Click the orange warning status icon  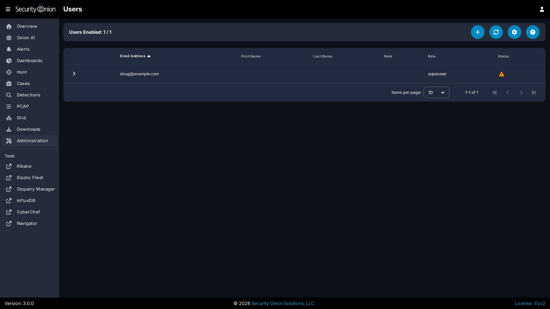pyautogui.click(x=501, y=74)
